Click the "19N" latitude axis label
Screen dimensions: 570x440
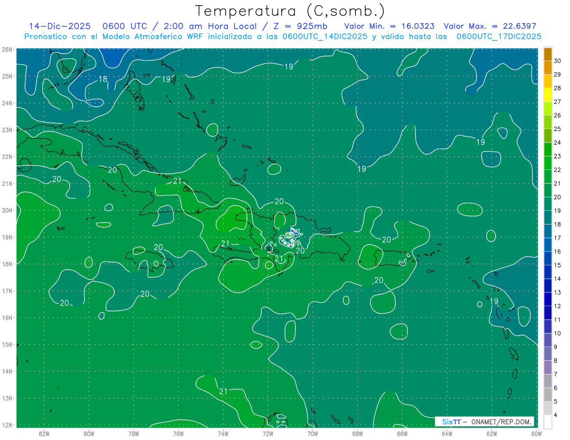(x=7, y=237)
